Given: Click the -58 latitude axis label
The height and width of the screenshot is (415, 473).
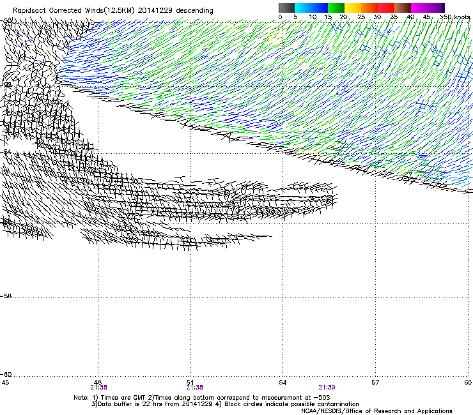Looking at the screenshot, I should (x=6, y=296).
